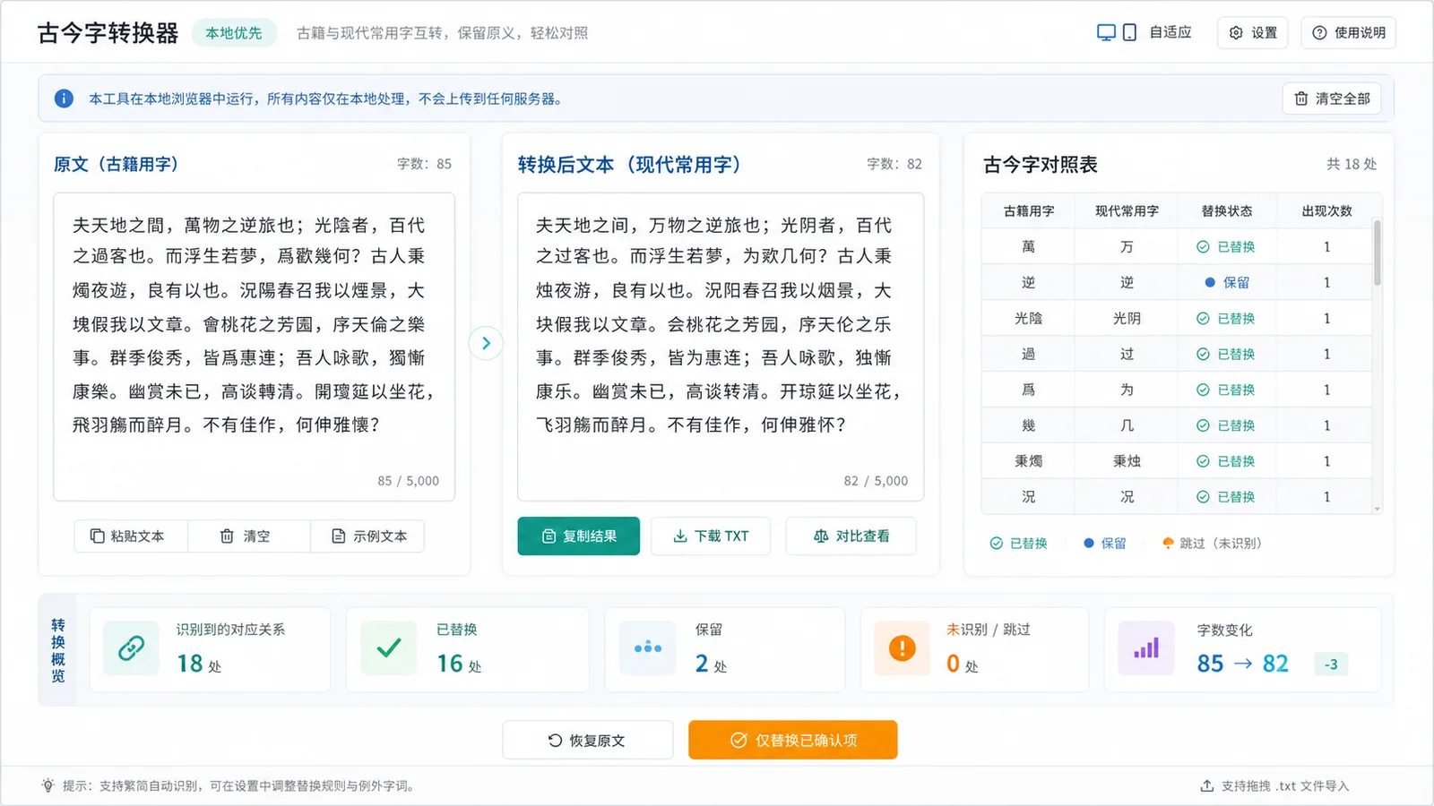Screen dimensions: 1434x806
Task: Click the dots icon on 保留 summary card
Action: [647, 647]
